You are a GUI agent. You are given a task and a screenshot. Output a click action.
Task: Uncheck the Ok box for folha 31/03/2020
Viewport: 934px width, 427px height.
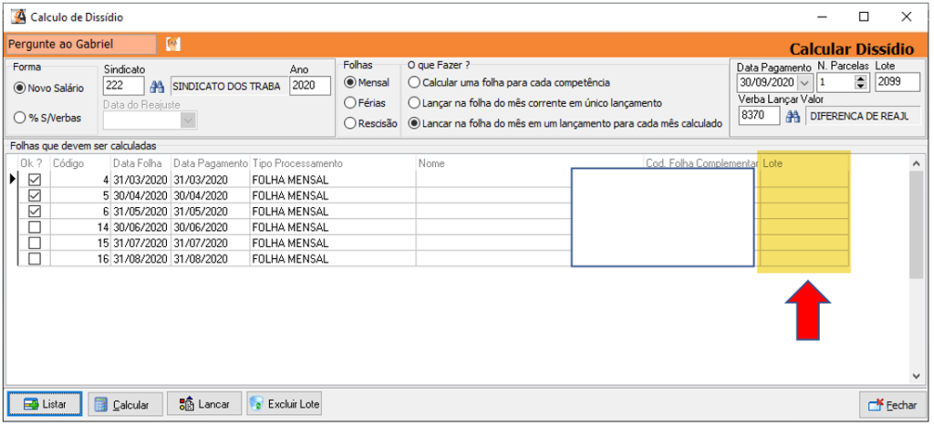pos(36,179)
